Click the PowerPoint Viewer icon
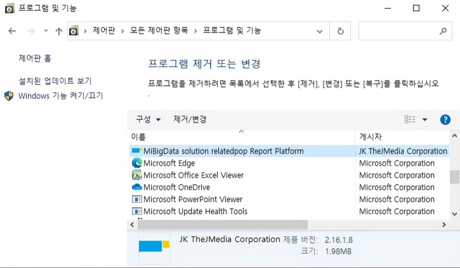The width and height of the screenshot is (460, 268). pos(137,199)
